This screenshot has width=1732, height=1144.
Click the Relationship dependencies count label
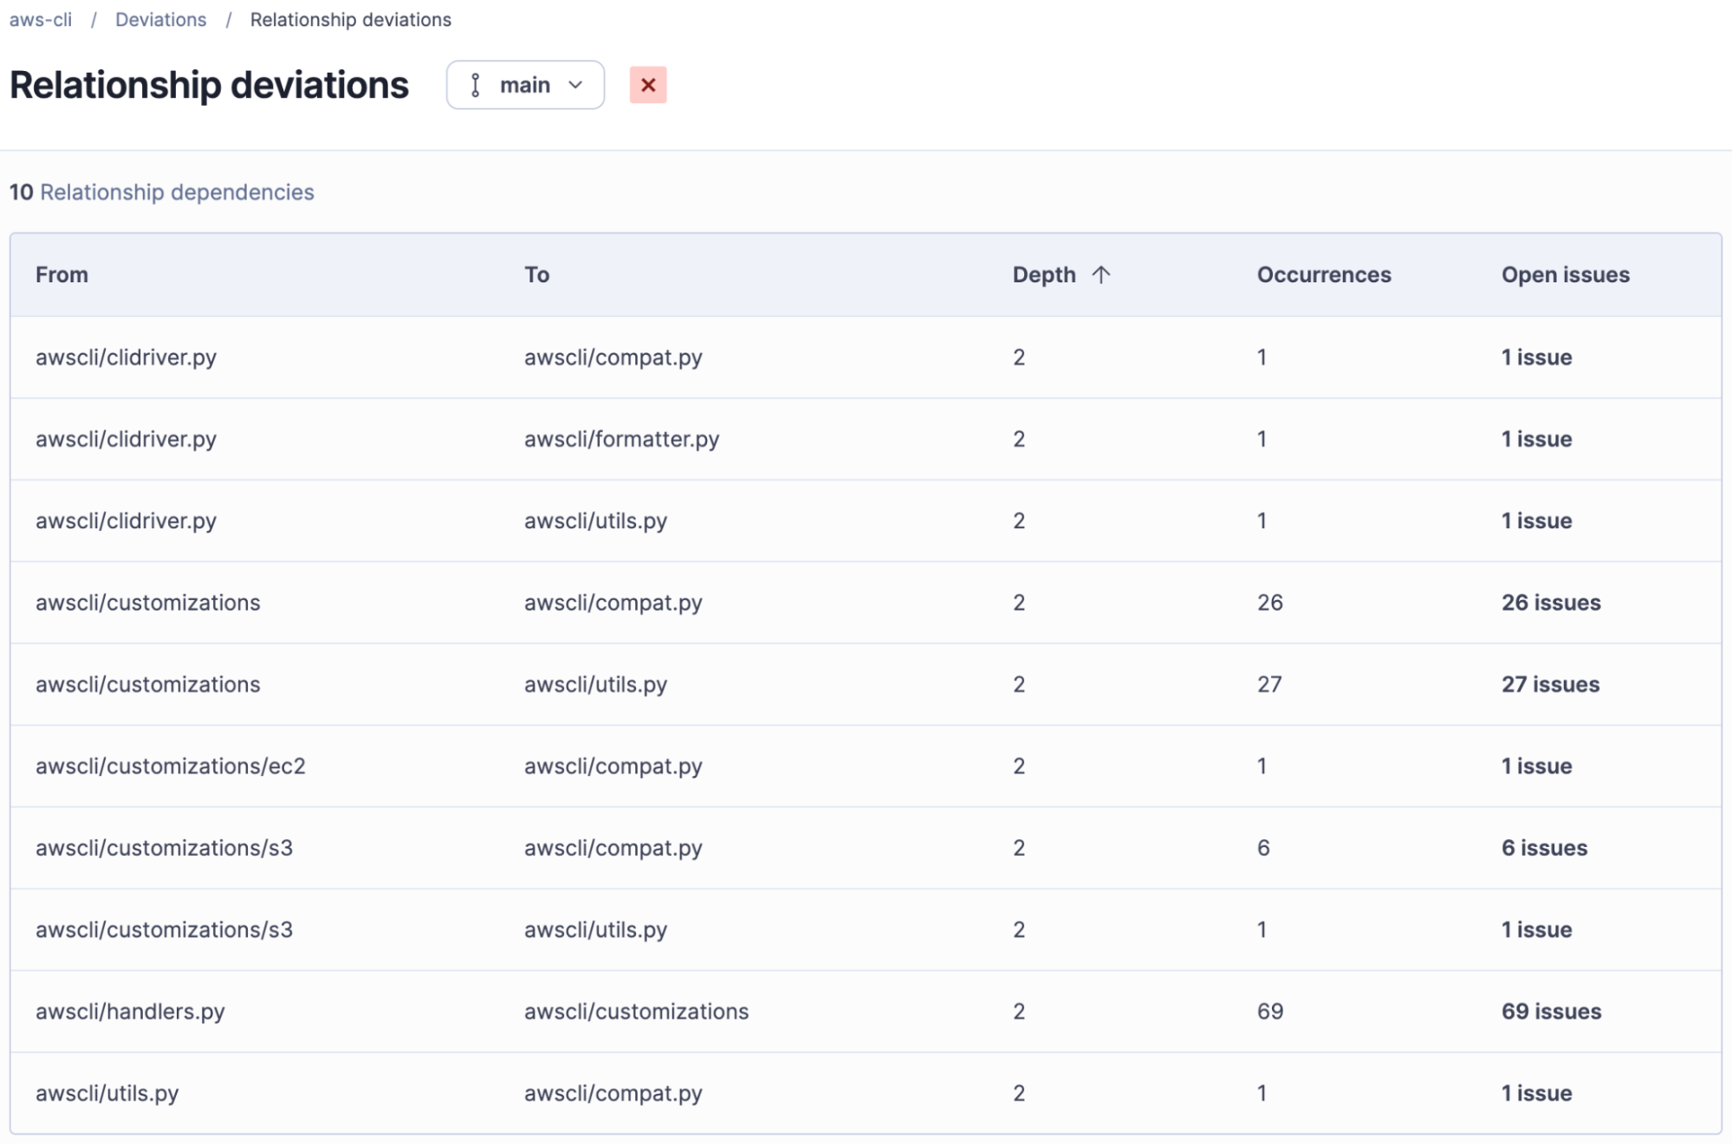click(162, 192)
